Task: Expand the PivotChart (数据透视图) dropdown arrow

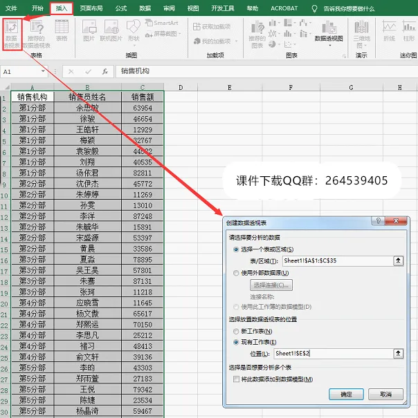Action: [x=330, y=46]
